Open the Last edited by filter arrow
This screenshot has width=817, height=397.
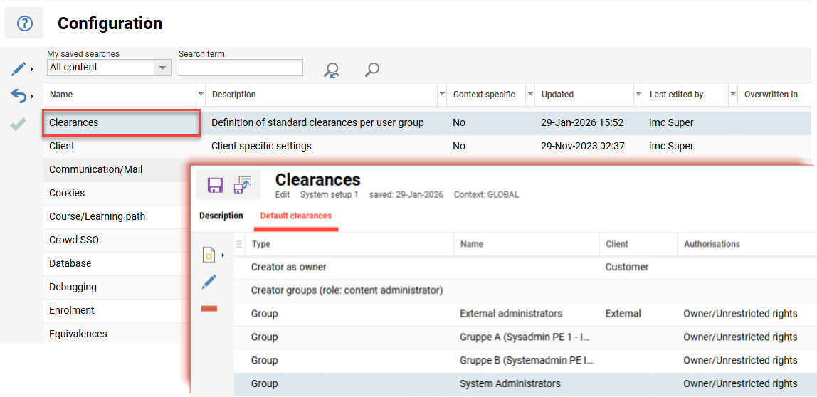[x=733, y=95]
